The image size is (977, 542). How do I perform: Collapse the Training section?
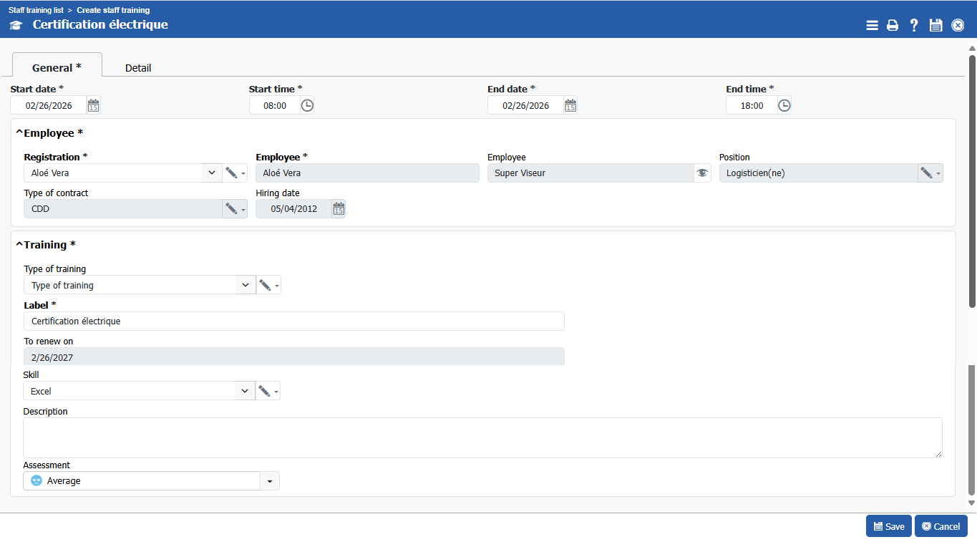[x=19, y=245]
